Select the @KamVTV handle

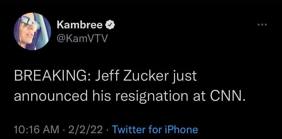click(81, 39)
